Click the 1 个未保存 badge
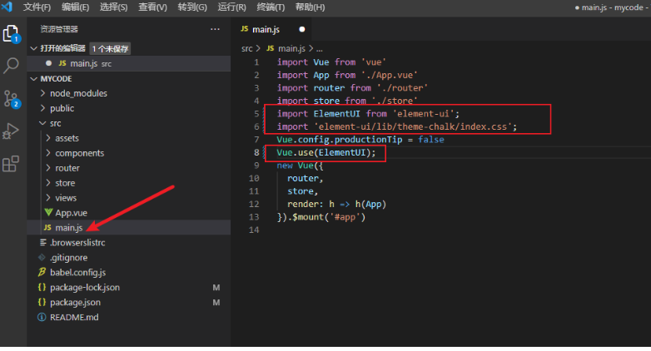Screen dimensions: 651x351 pos(110,48)
